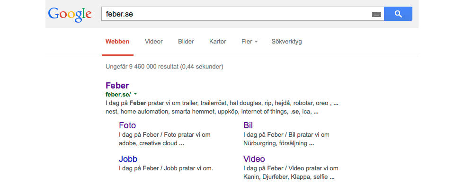This screenshot has width=464, height=185.
Task: Switch to the Videor tab
Action: 153,41
